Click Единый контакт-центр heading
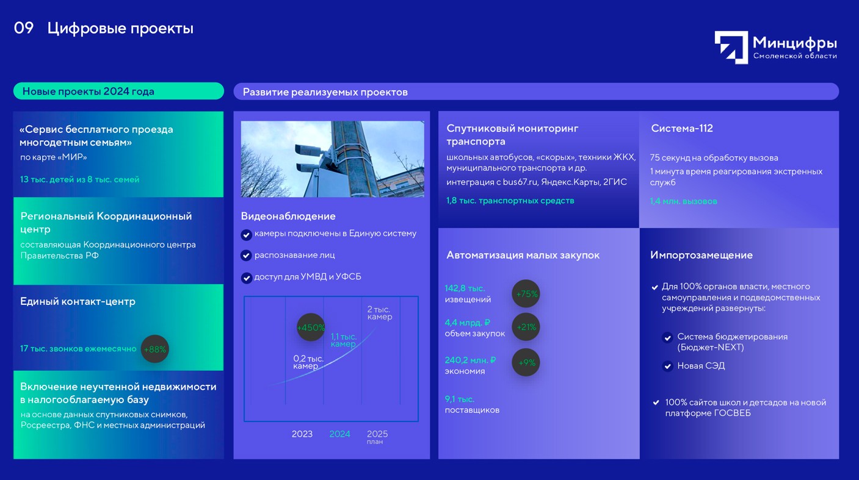The height and width of the screenshot is (480, 859). pyautogui.click(x=78, y=301)
